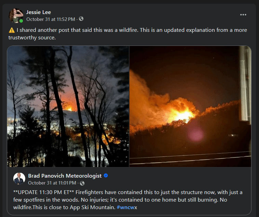Open the right photo of orange smoke
Viewport: 259px width, 217px height.
[x=190, y=106]
